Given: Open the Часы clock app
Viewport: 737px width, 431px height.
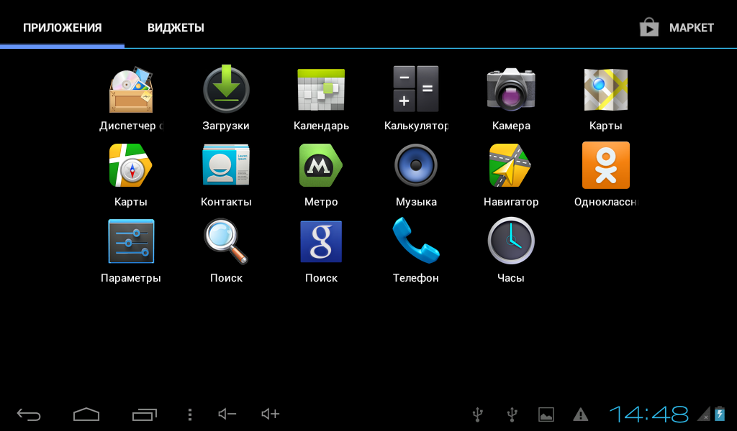Looking at the screenshot, I should pos(511,241).
